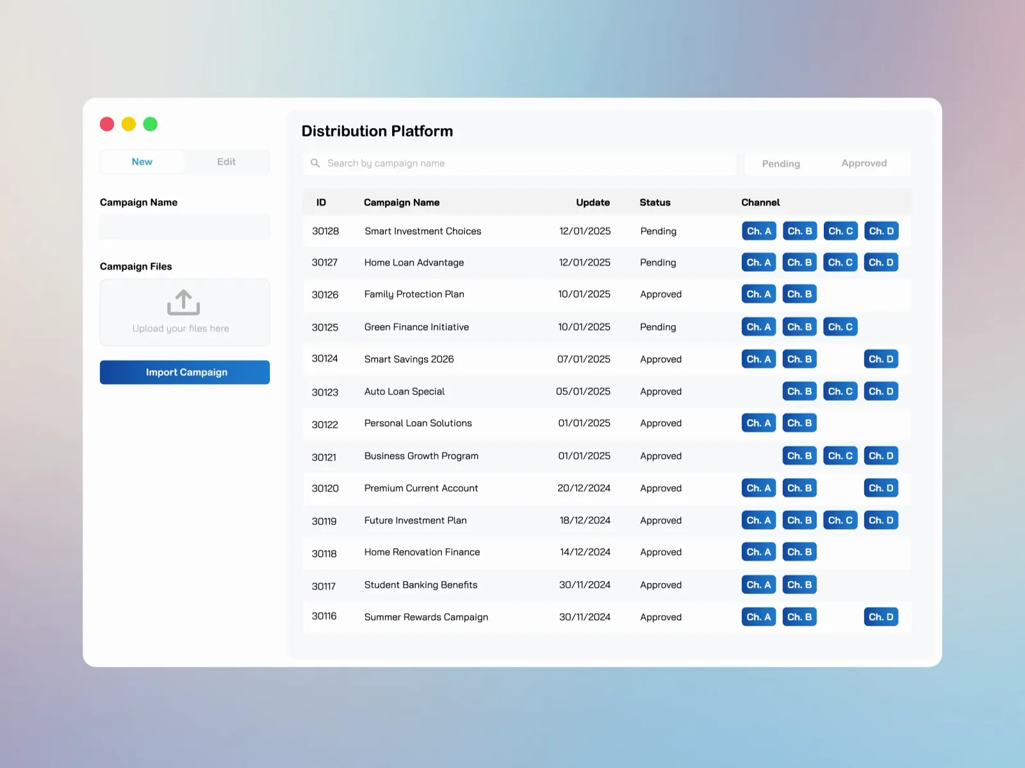
Task: Select Ch. C on Business Growth Program
Action: point(840,456)
